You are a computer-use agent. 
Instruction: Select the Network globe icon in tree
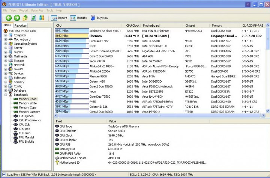click(x=10, y=65)
